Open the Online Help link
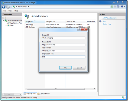Screen dimensions: 128x101 pos(107,24)
